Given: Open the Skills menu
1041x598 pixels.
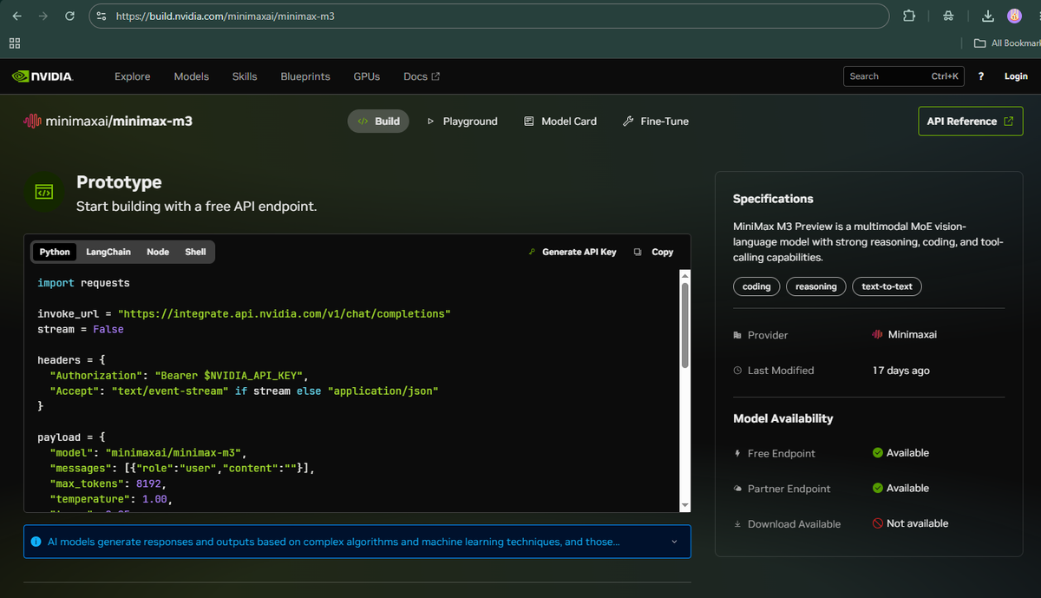Looking at the screenshot, I should tap(245, 76).
